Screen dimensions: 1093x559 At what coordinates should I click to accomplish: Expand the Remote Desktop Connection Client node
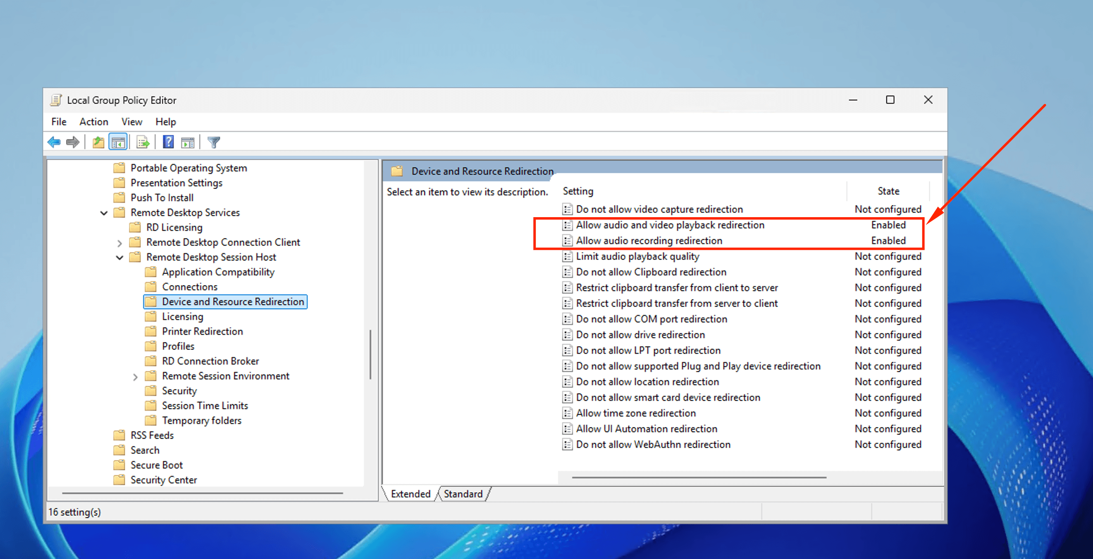pos(119,243)
